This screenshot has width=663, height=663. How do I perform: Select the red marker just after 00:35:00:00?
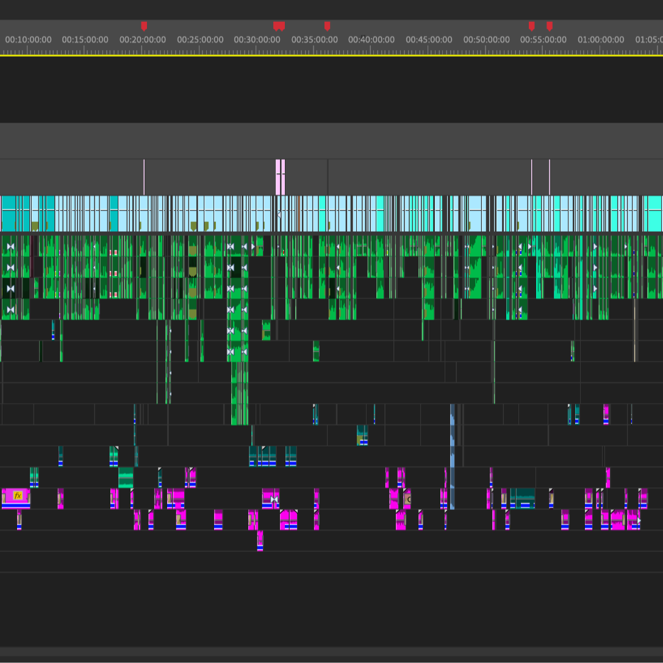pos(328,26)
